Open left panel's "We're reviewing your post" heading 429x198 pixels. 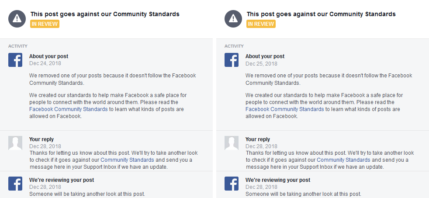pos(61,180)
